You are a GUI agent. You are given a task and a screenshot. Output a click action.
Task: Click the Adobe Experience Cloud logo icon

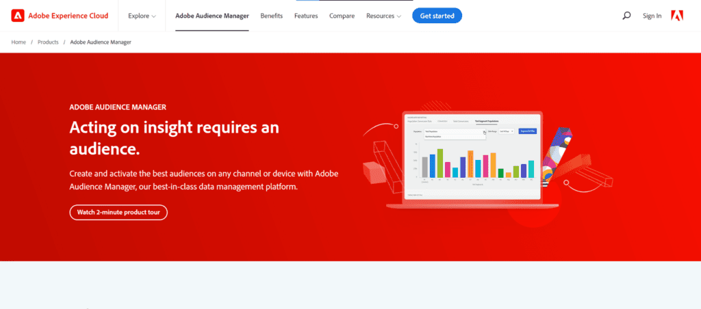pos(18,16)
